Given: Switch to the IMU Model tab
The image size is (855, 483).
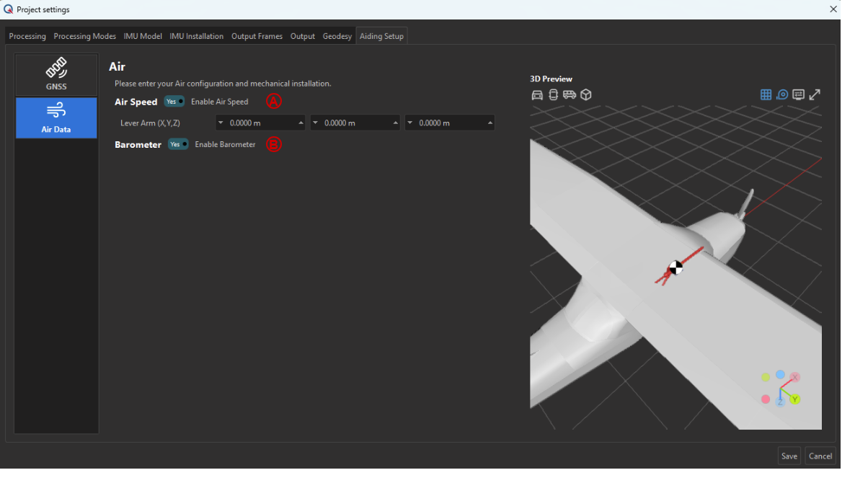Looking at the screenshot, I should tap(143, 35).
